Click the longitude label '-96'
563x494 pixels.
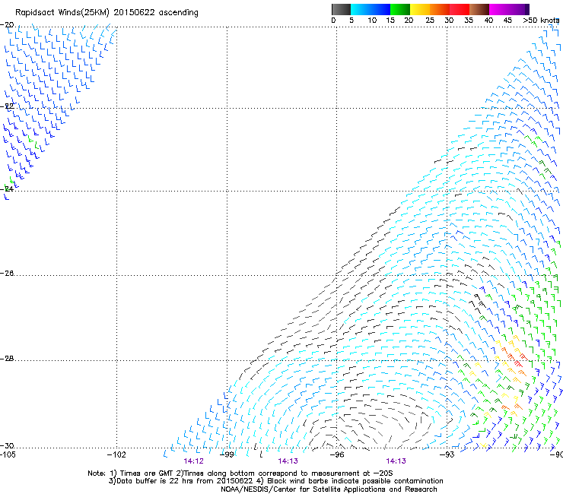click(337, 455)
